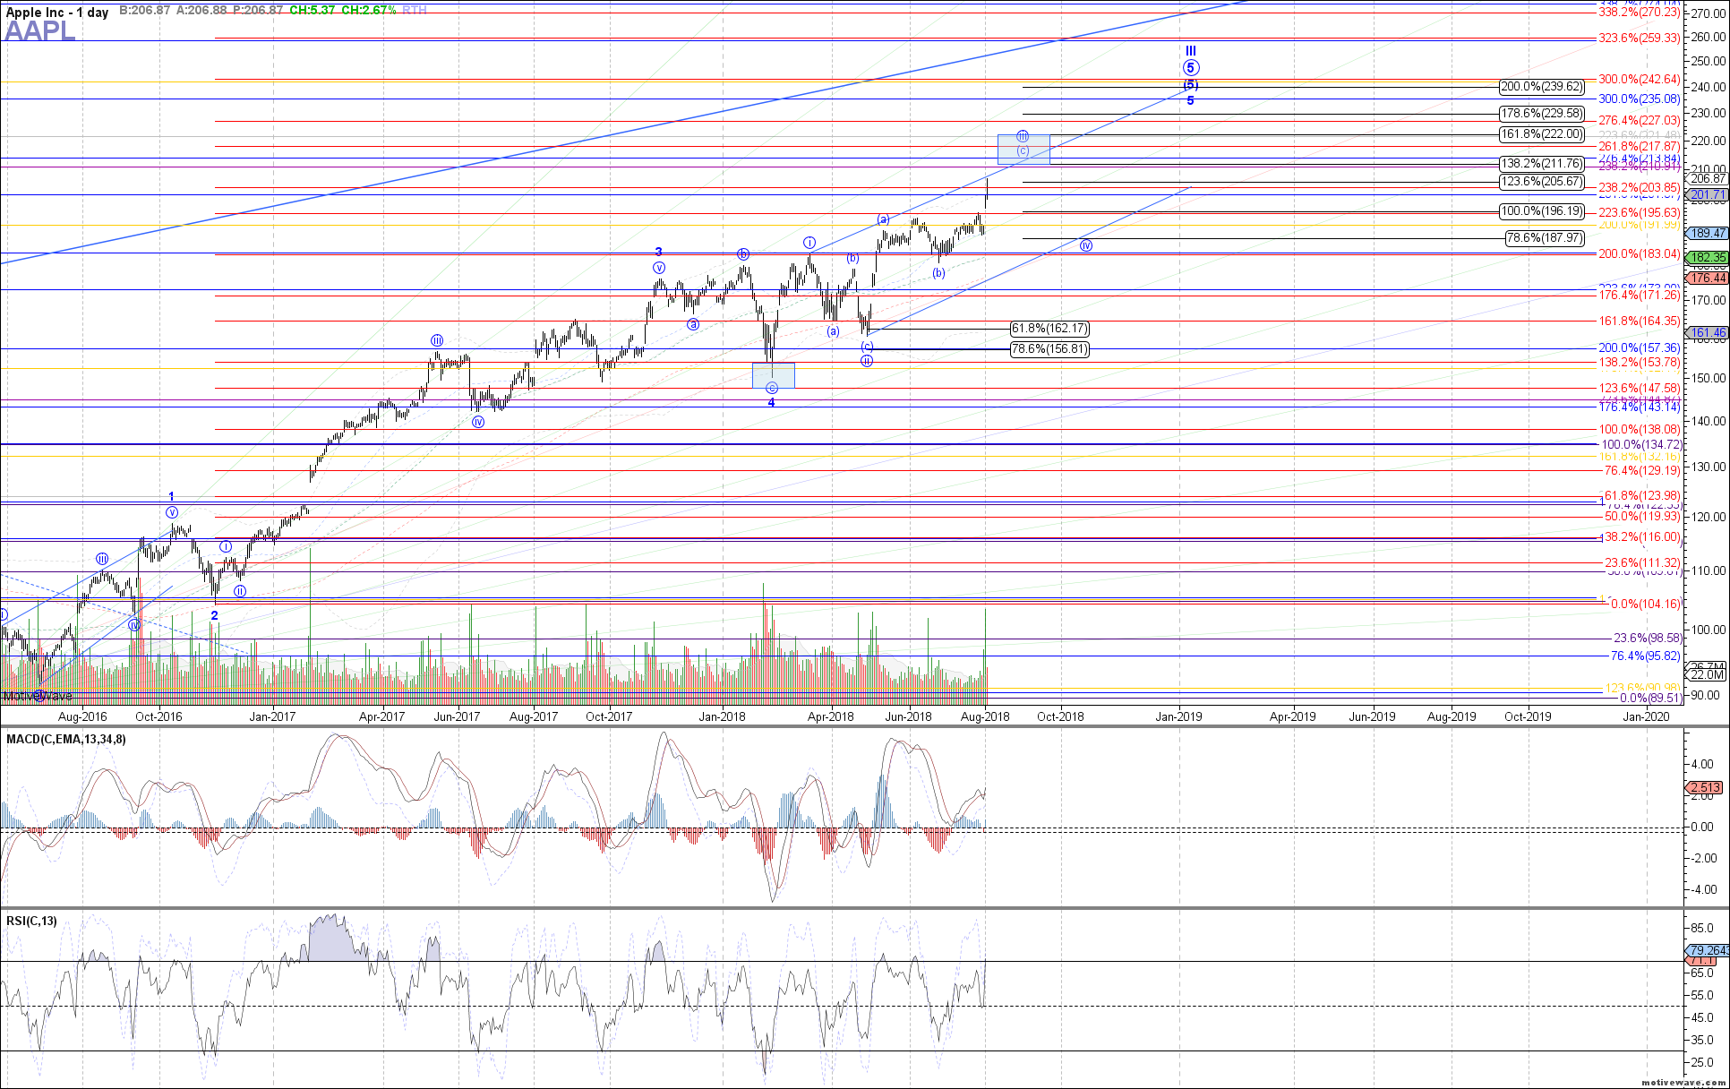Select the 22.0M volume tag

[1708, 675]
